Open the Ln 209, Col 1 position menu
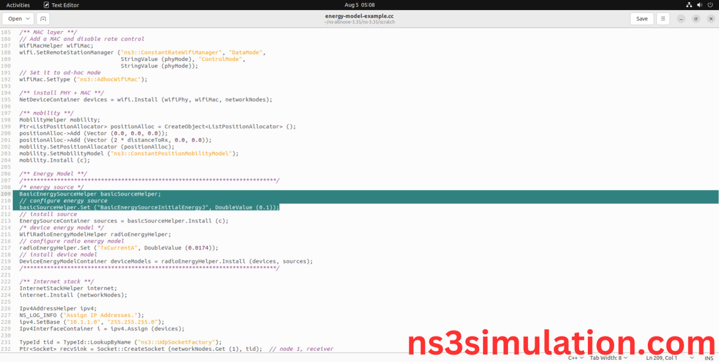This screenshot has height=362, width=719. tap(662, 357)
